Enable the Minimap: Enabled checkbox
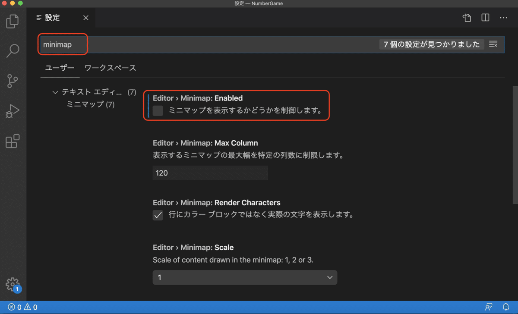Screen dimensions: 518x314 pos(158,110)
